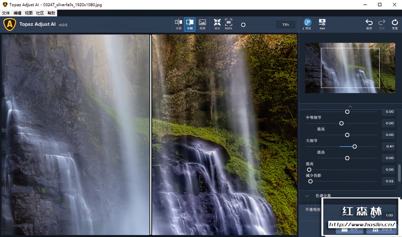This screenshot has width=402, height=237.
Task: Expand the 色调分离 section
Action: [x=307, y=196]
